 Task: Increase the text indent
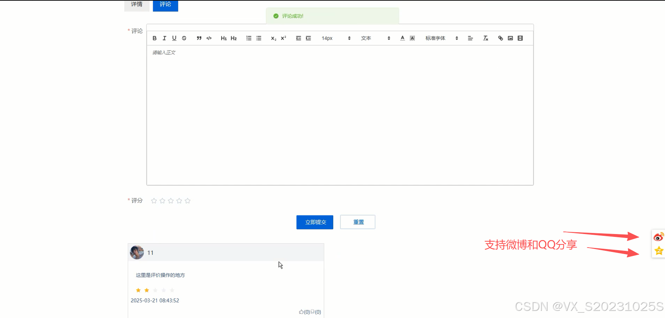click(x=309, y=38)
